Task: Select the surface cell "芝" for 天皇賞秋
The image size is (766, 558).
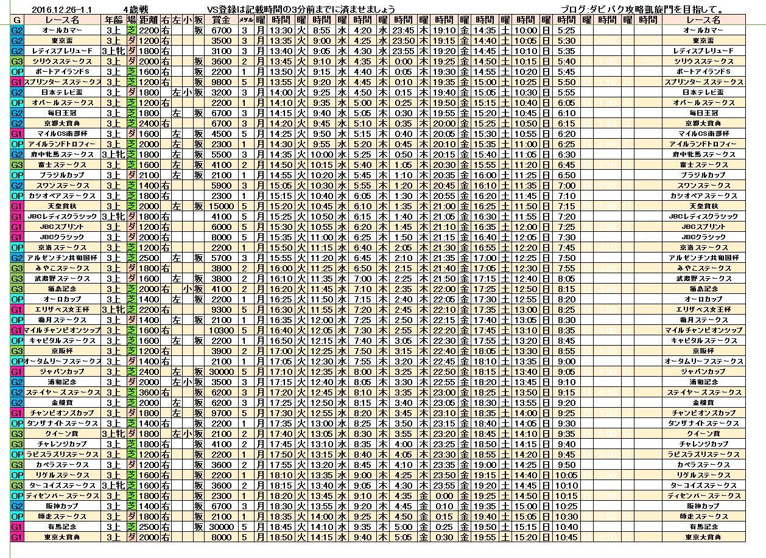Action: (132, 206)
